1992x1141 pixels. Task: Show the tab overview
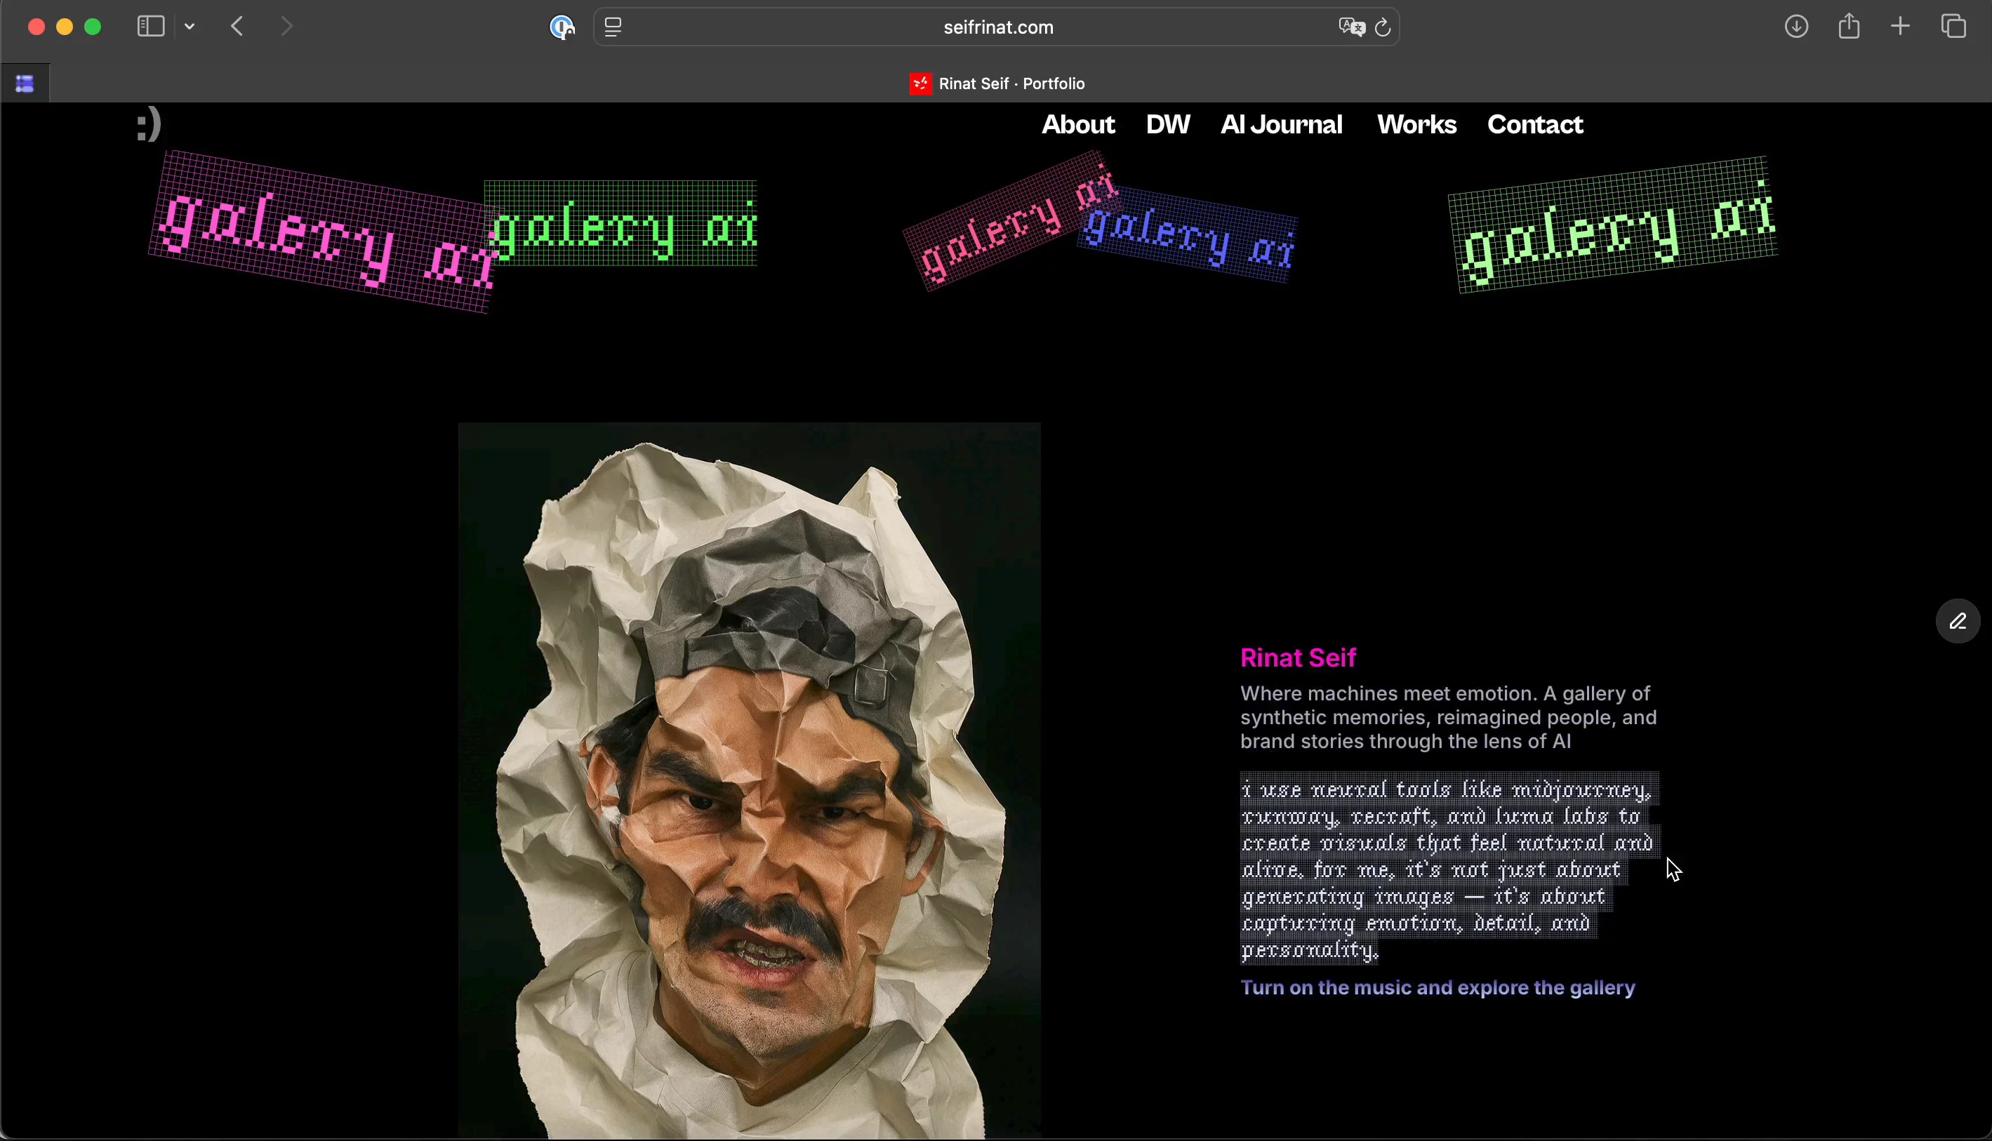click(1953, 27)
